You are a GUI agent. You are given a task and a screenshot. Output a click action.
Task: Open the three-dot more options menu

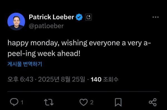point(156,17)
